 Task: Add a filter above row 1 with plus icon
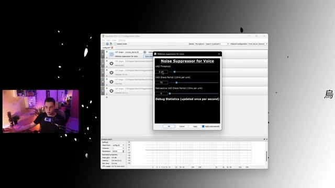click(x=107, y=52)
